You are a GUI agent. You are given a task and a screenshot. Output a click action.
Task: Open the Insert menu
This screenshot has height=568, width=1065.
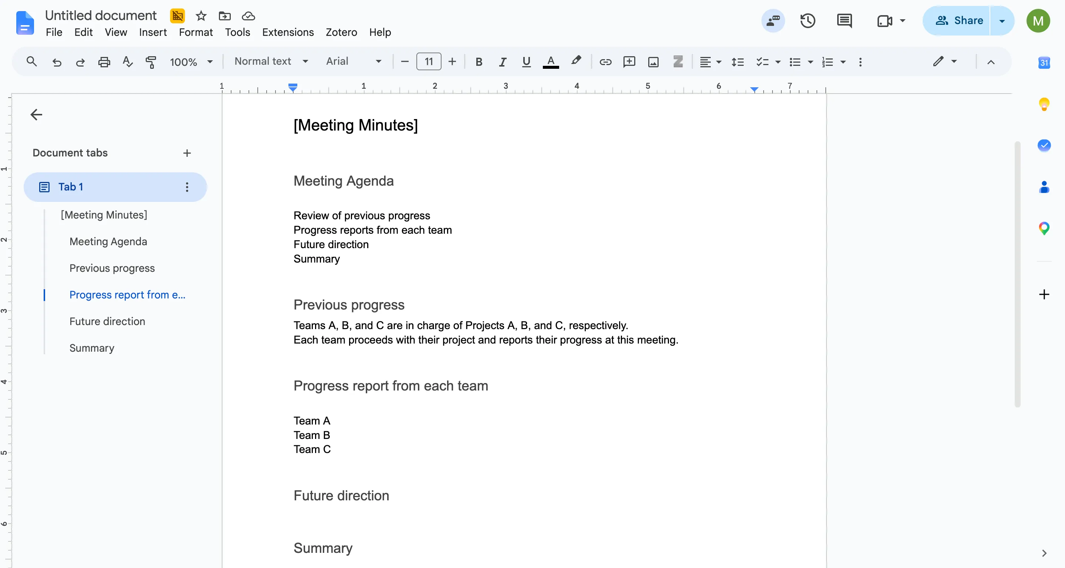pos(153,32)
